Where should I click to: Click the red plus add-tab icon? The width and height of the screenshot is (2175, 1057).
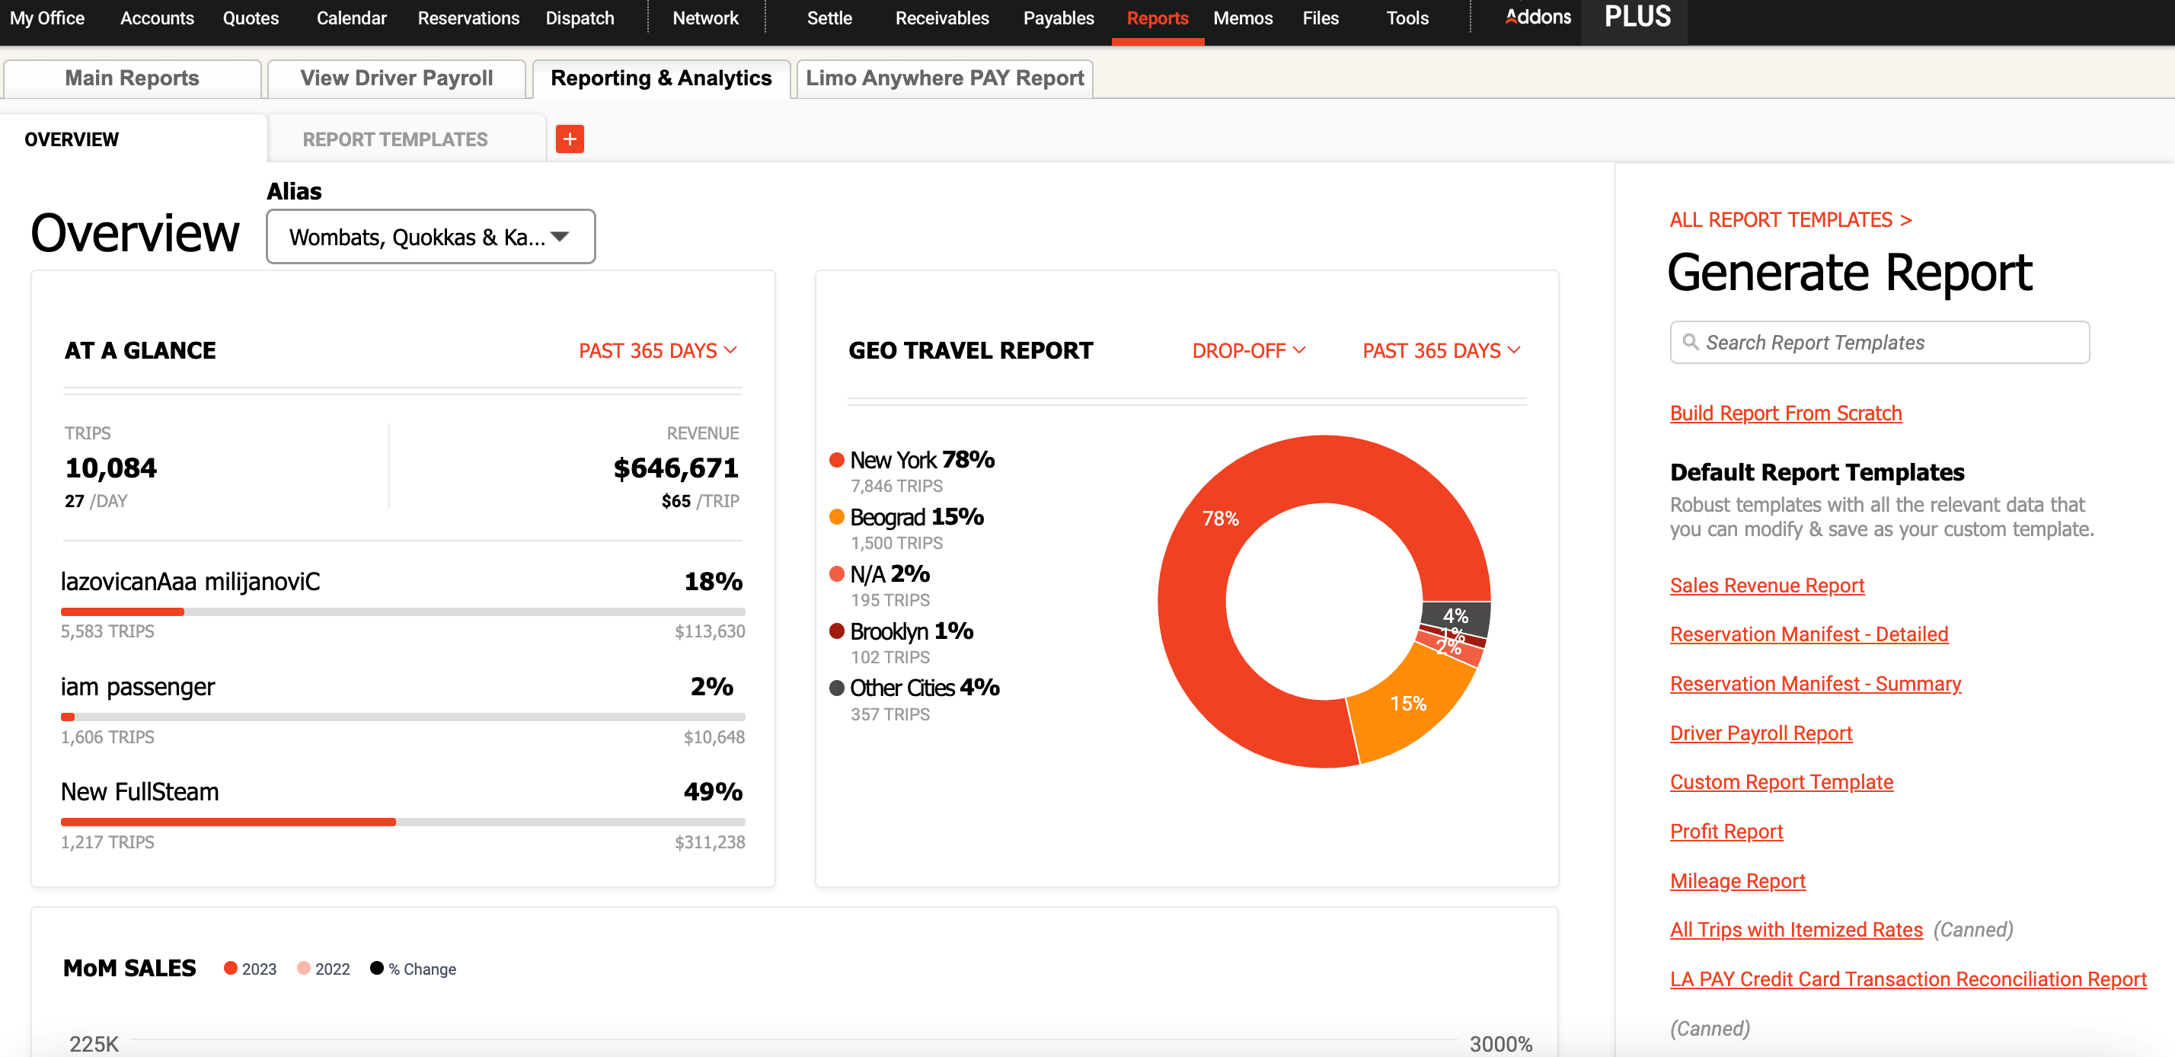pyautogui.click(x=570, y=139)
